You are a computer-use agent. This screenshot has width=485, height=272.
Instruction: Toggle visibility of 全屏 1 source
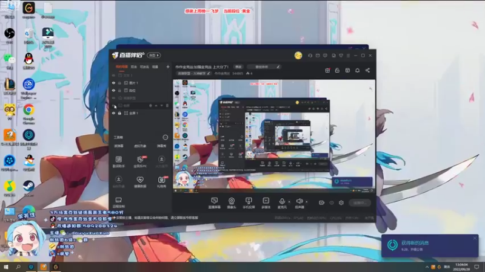tap(113, 113)
